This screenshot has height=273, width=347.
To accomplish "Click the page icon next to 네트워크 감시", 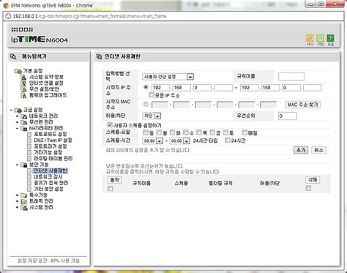I will coord(29,177).
